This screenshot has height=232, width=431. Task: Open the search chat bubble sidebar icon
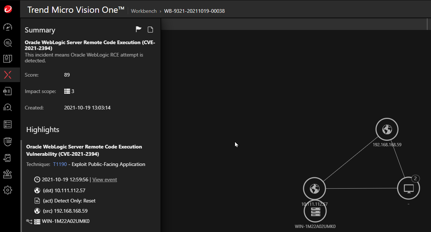(8, 43)
